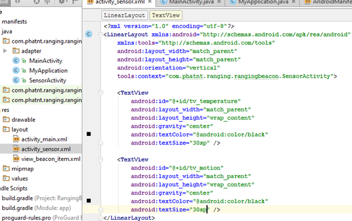Close the MyApplication.java editor tab
Viewport: 352px width, 221px height.
click(293, 2)
